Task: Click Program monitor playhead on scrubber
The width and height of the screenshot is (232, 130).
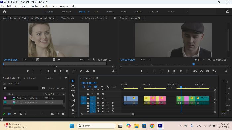Action: point(193,64)
